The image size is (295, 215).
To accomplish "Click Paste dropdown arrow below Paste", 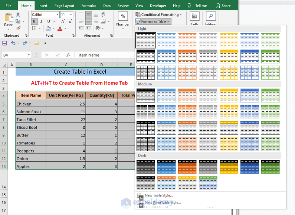I will click(x=9, y=30).
